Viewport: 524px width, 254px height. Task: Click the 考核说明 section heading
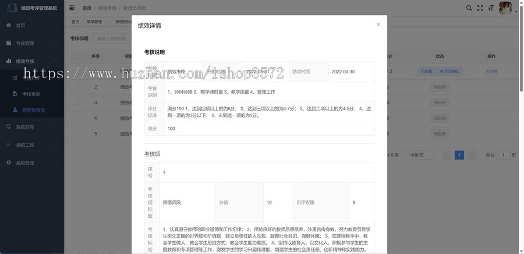point(154,52)
